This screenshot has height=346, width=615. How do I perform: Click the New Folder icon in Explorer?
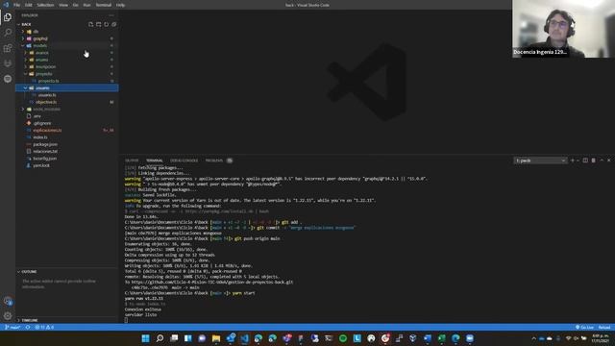pos(99,24)
